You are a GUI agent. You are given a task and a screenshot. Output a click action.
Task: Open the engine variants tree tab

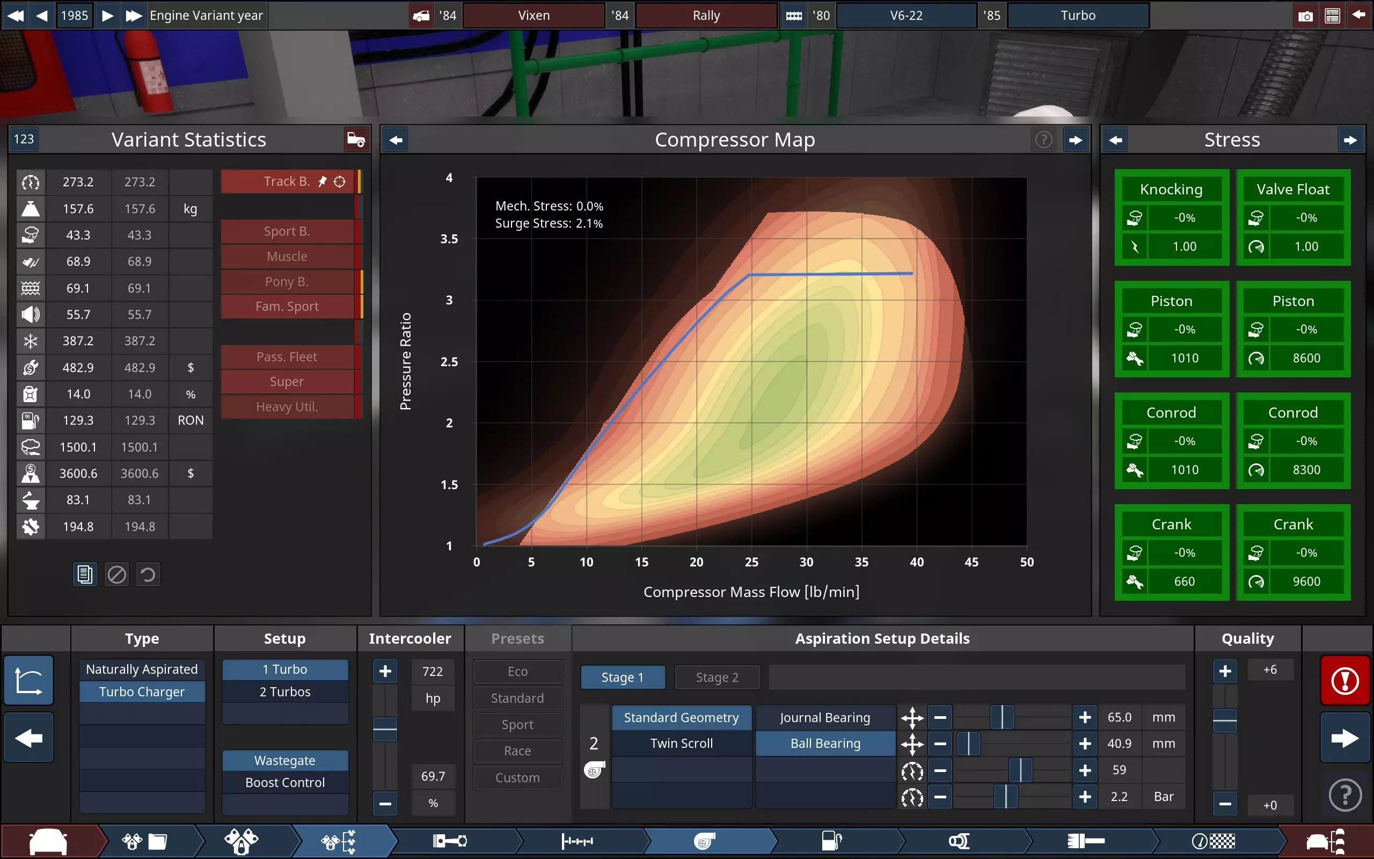339,841
